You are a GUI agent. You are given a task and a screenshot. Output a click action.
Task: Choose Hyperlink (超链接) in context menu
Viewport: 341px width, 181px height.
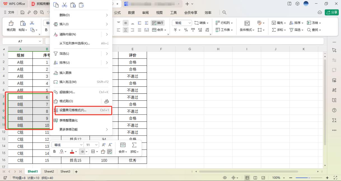[x=81, y=92]
